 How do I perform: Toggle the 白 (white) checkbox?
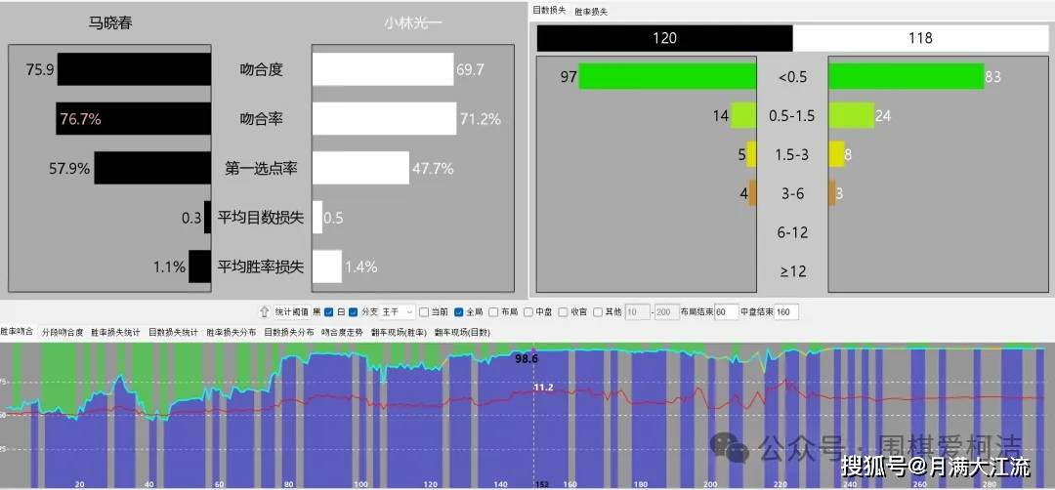click(x=354, y=312)
